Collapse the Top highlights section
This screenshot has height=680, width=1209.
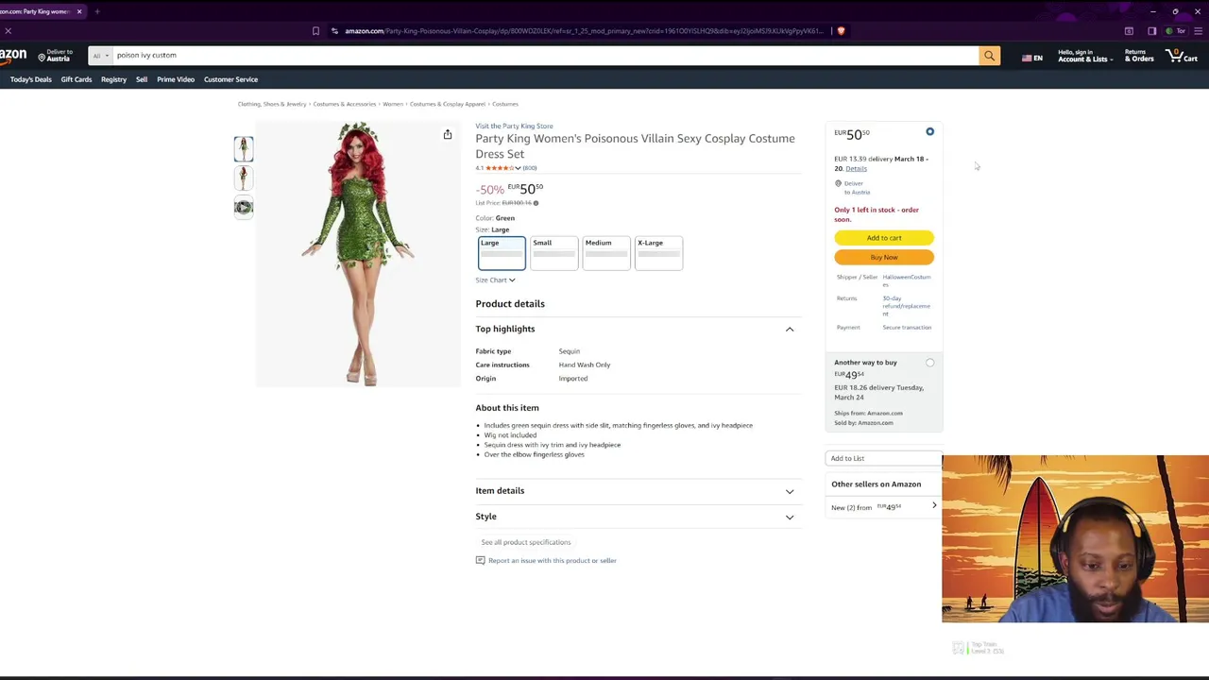790,330
